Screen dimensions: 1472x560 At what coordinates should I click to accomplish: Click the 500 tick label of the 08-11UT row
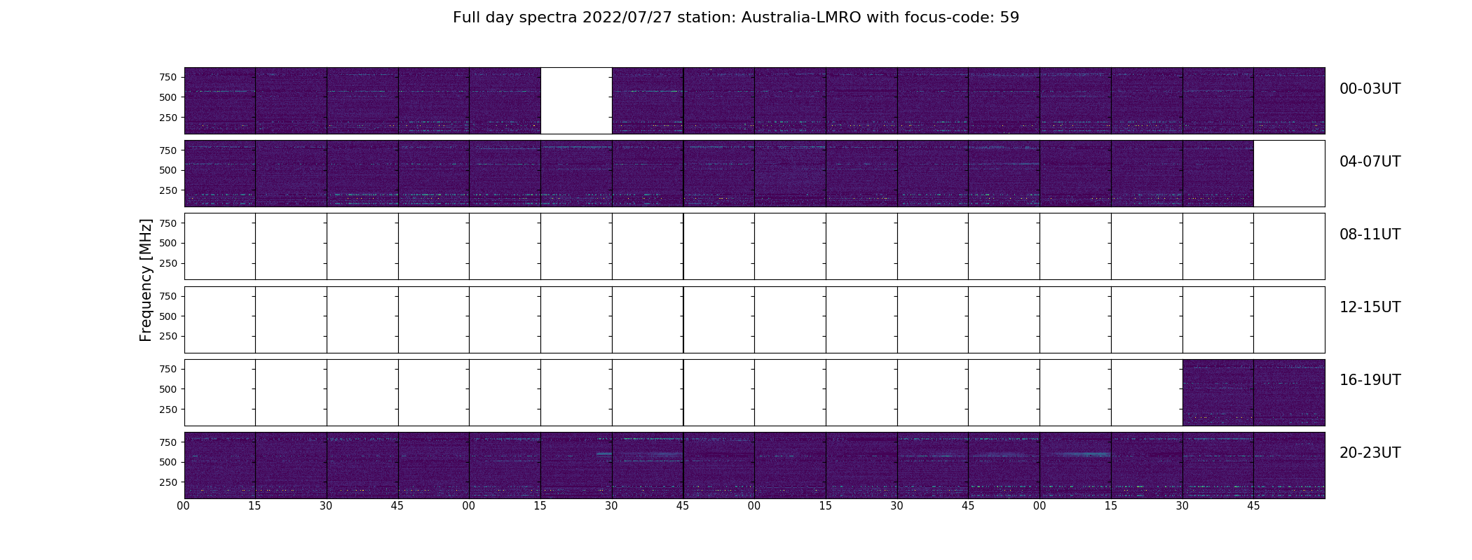pyautogui.click(x=168, y=243)
